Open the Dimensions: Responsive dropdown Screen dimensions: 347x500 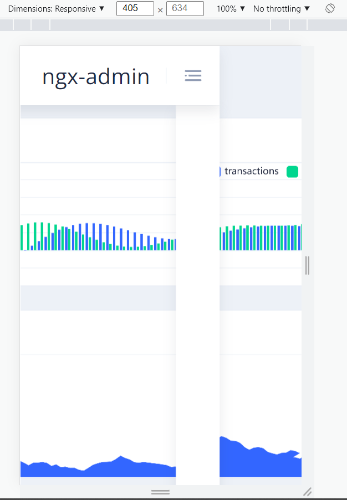[56, 9]
